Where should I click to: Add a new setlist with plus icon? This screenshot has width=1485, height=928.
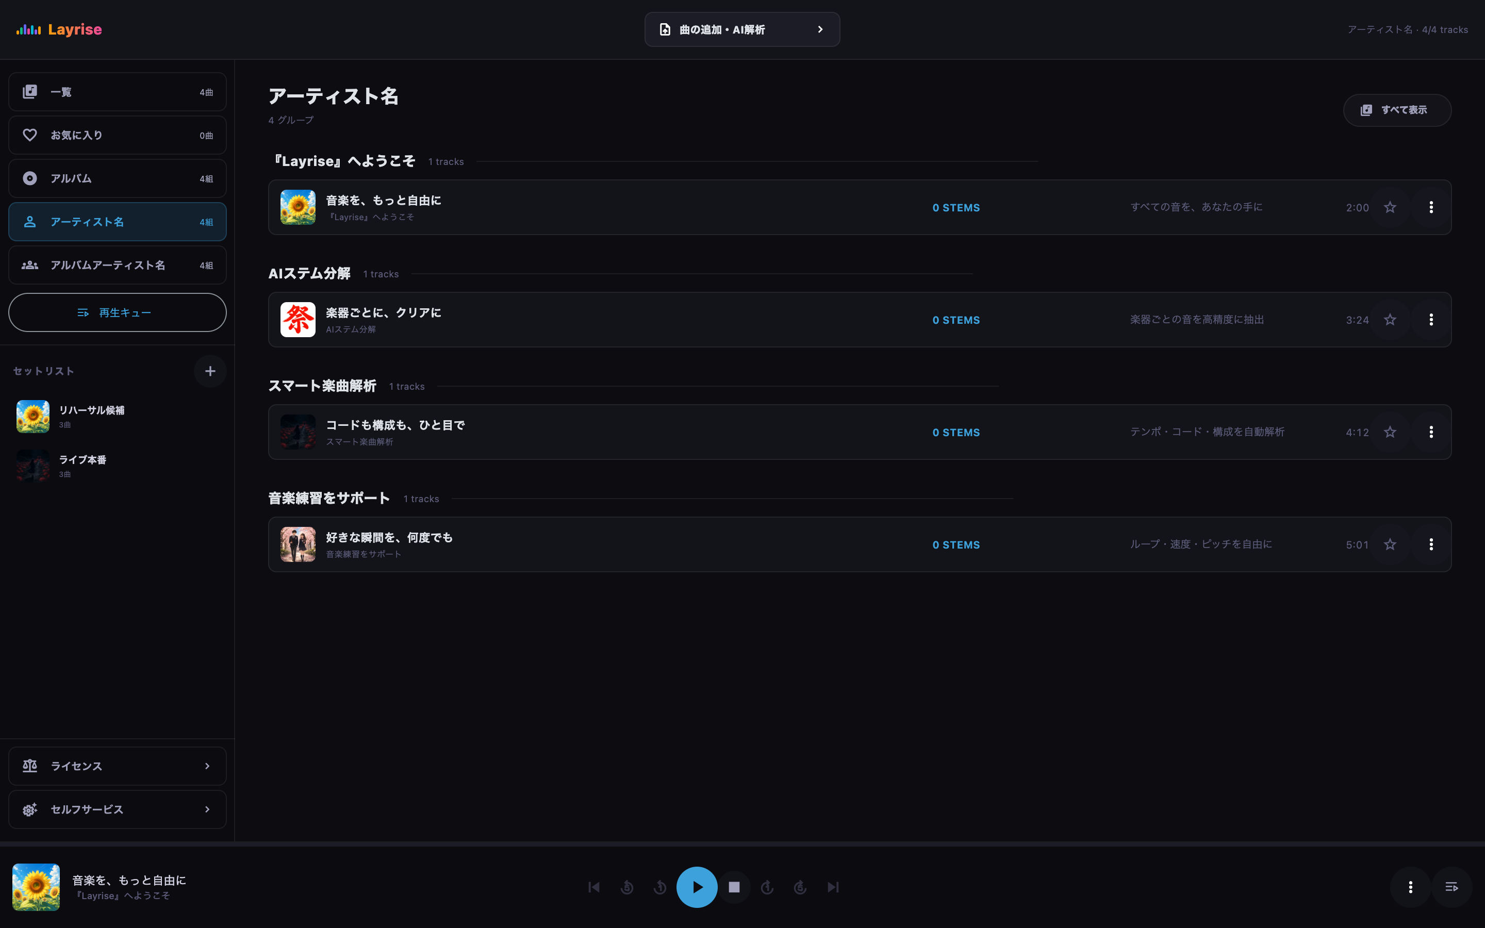210,371
